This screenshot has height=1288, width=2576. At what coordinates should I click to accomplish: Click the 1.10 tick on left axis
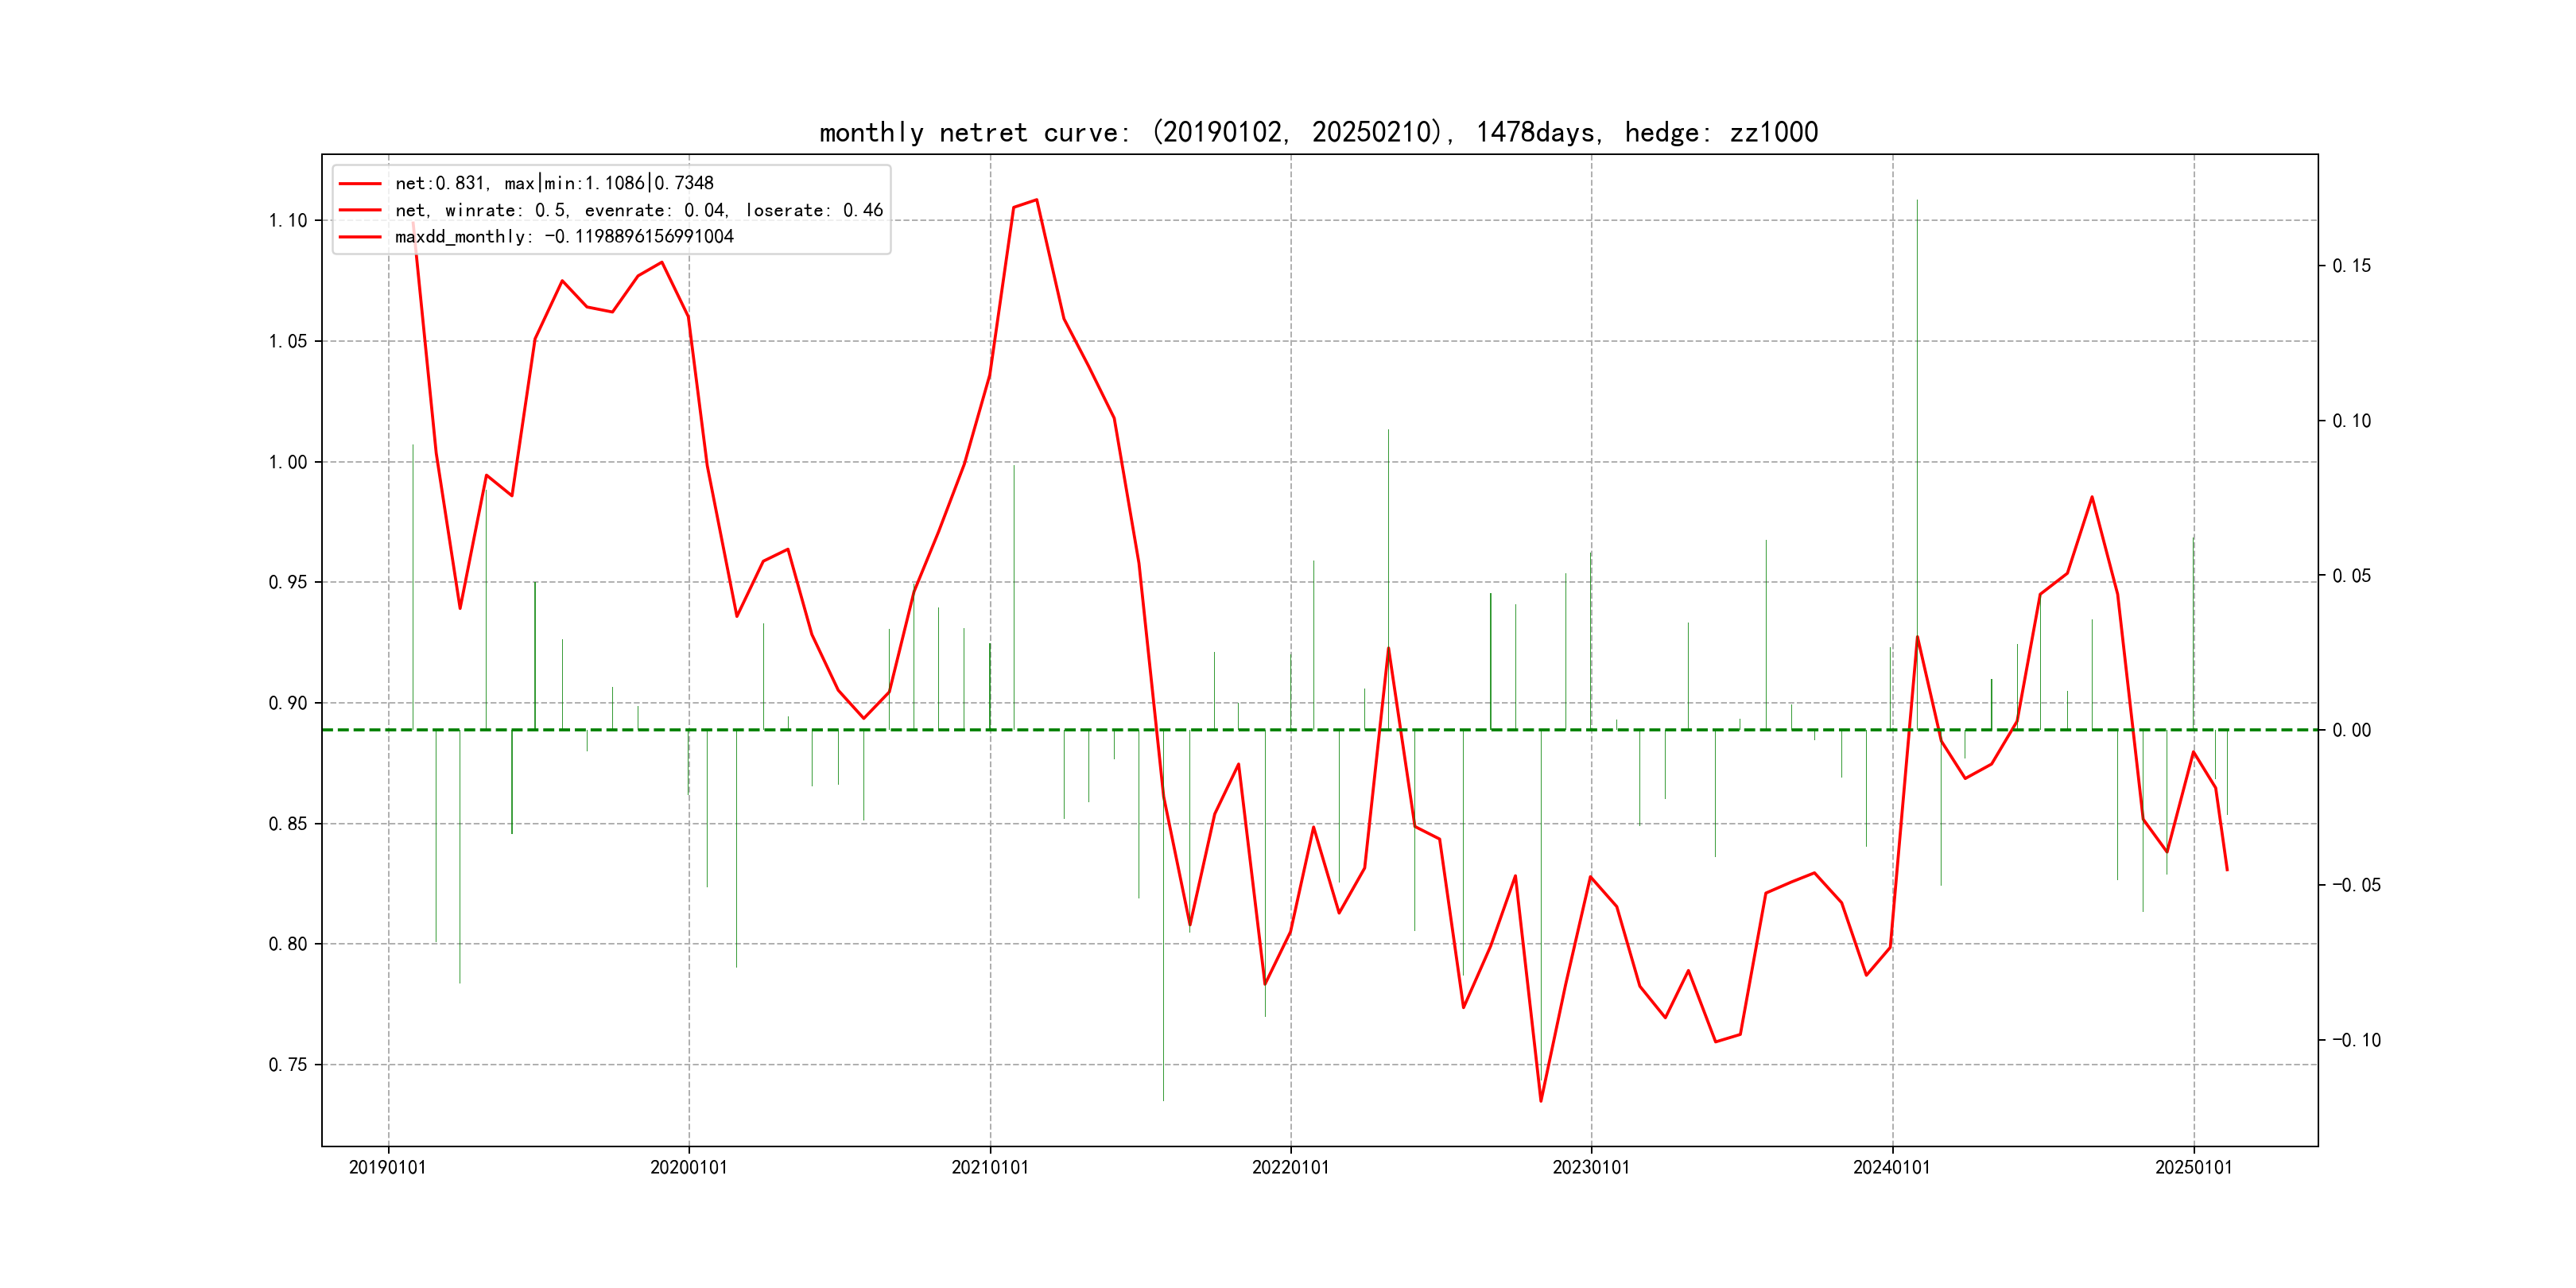coord(288,221)
